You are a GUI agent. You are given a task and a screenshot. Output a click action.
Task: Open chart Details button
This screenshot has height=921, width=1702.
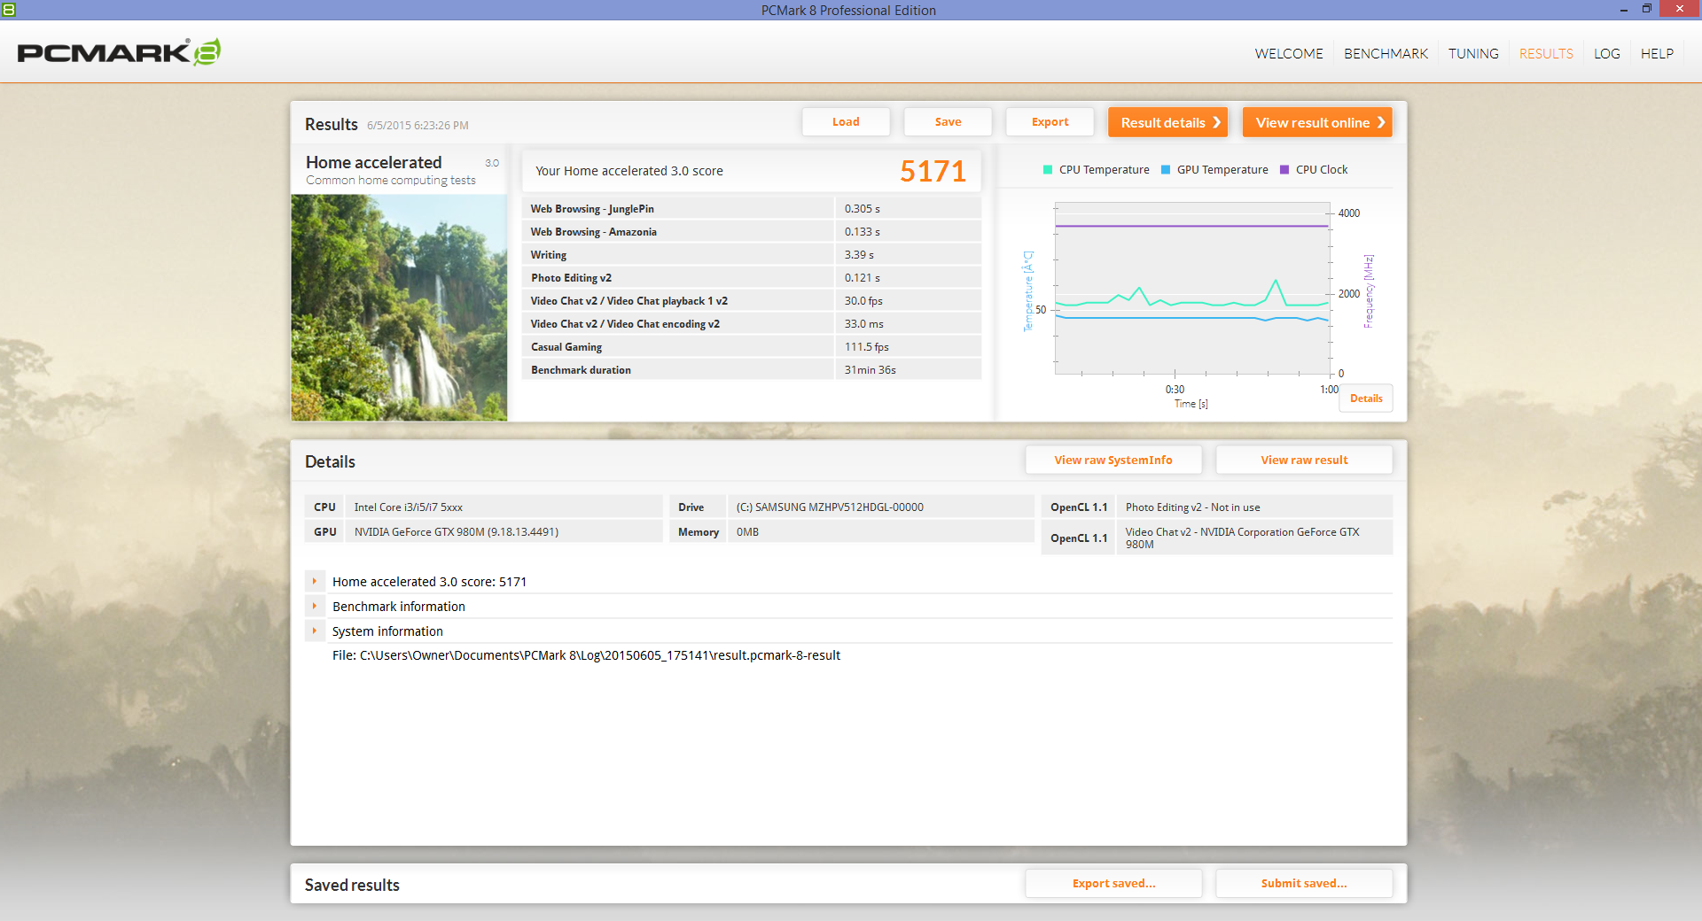point(1366,399)
